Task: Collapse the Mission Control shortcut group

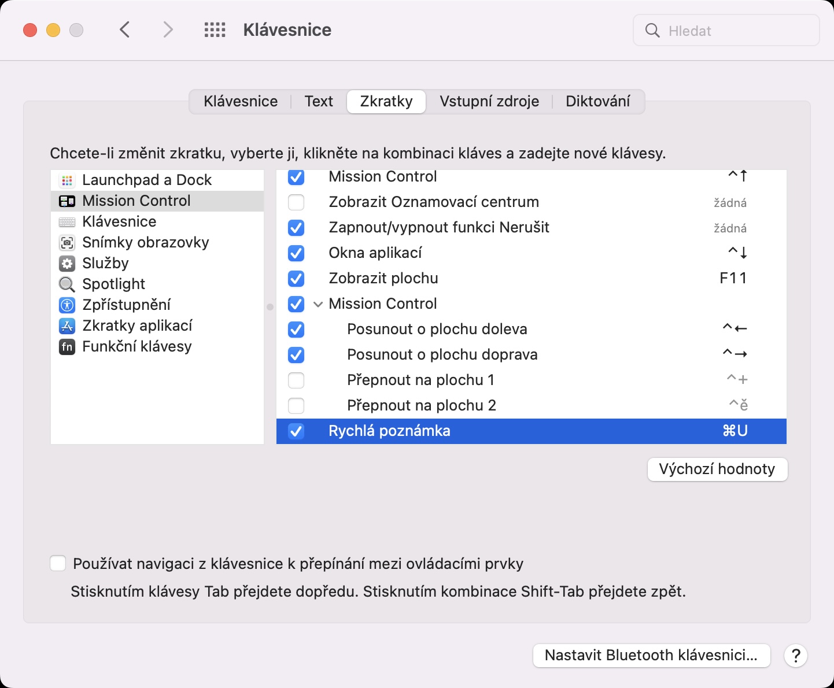Action: (318, 304)
